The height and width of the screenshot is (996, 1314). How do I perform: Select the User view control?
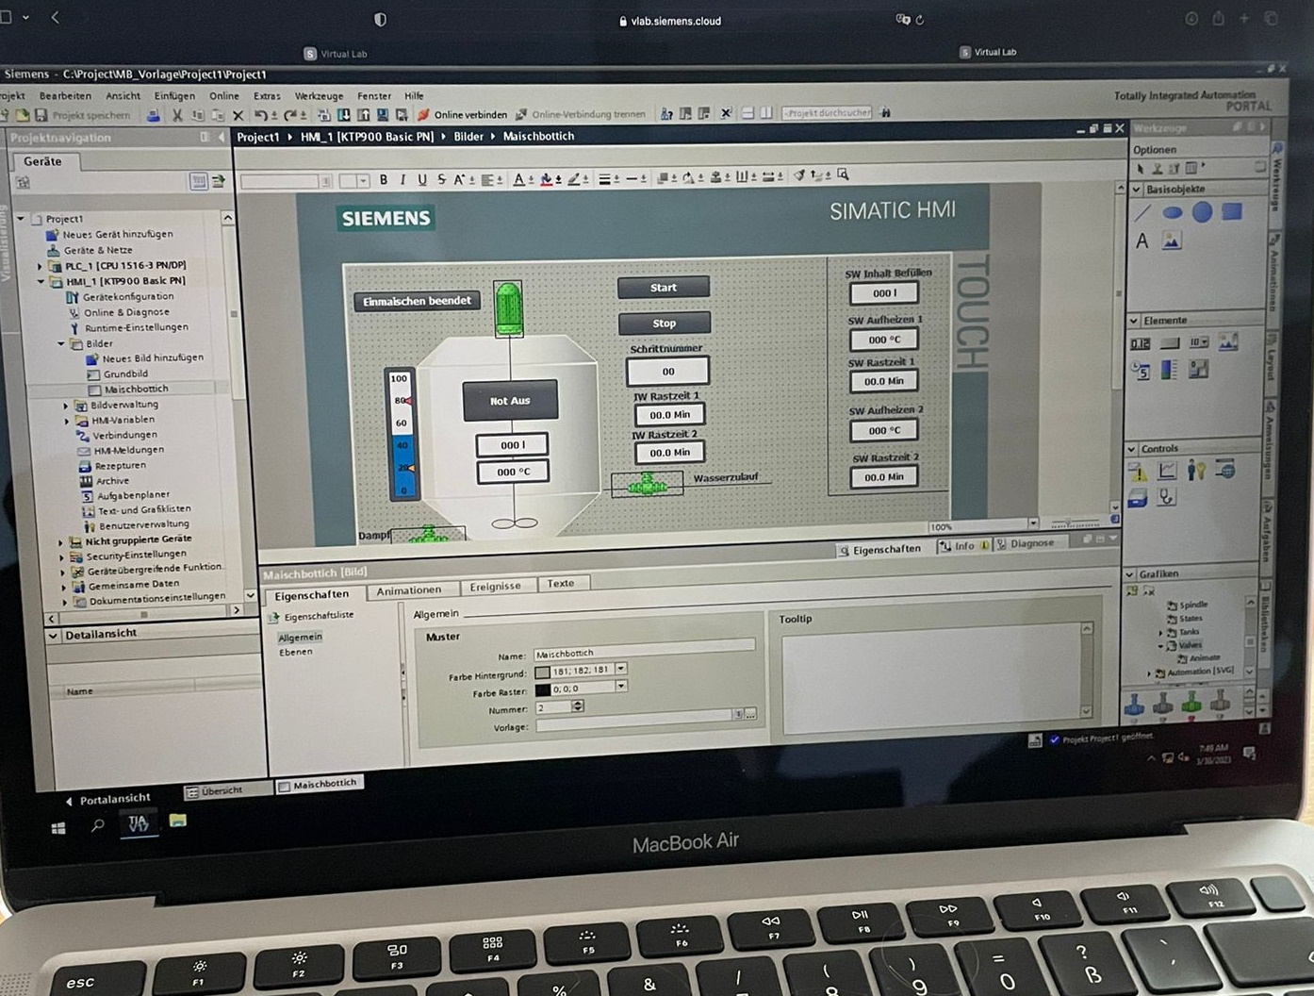1196,469
